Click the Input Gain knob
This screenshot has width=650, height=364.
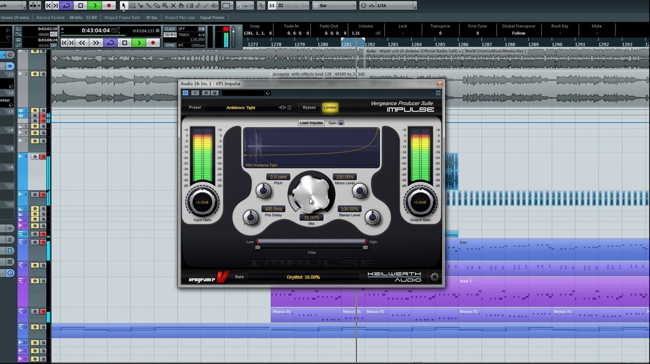tap(202, 202)
